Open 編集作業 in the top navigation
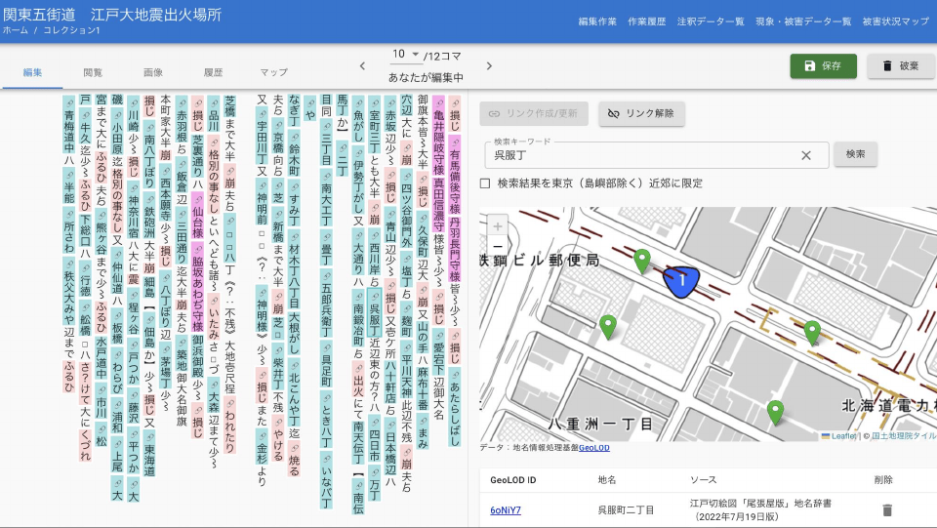 [597, 21]
